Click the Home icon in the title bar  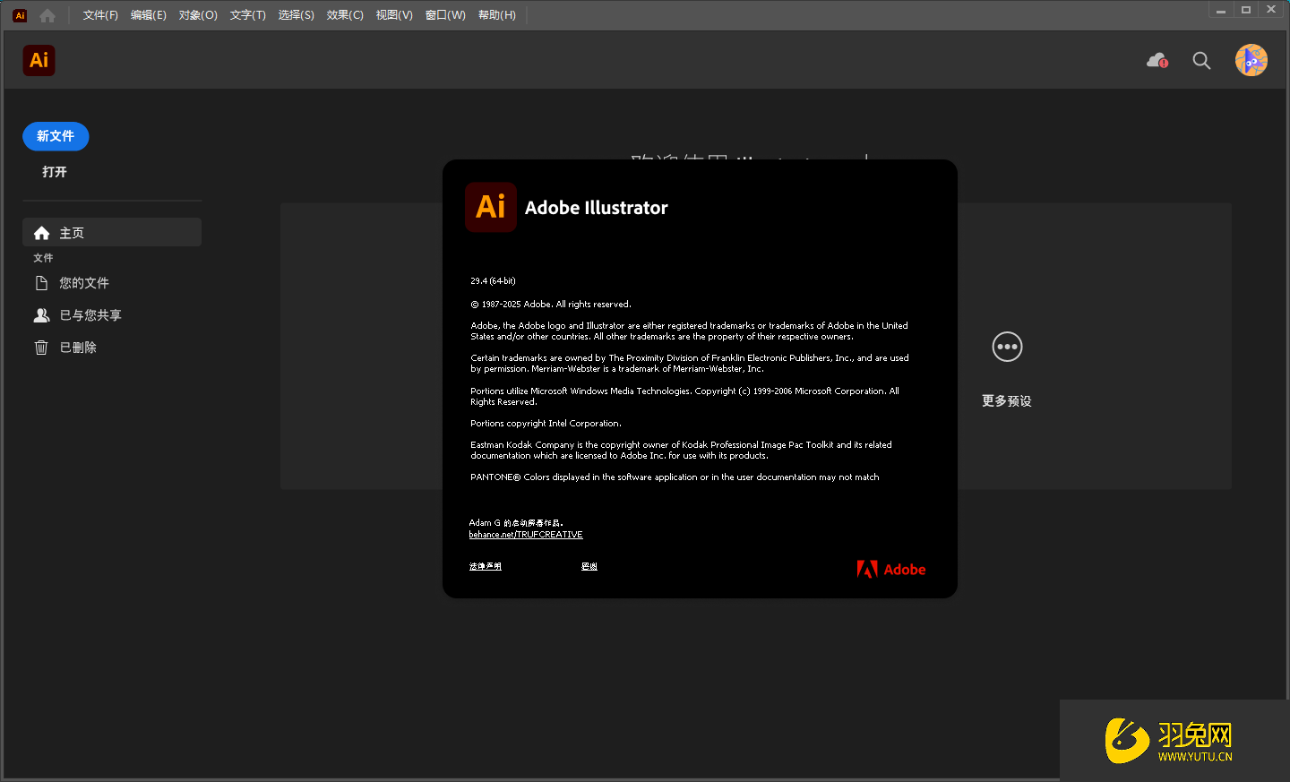pyautogui.click(x=47, y=15)
